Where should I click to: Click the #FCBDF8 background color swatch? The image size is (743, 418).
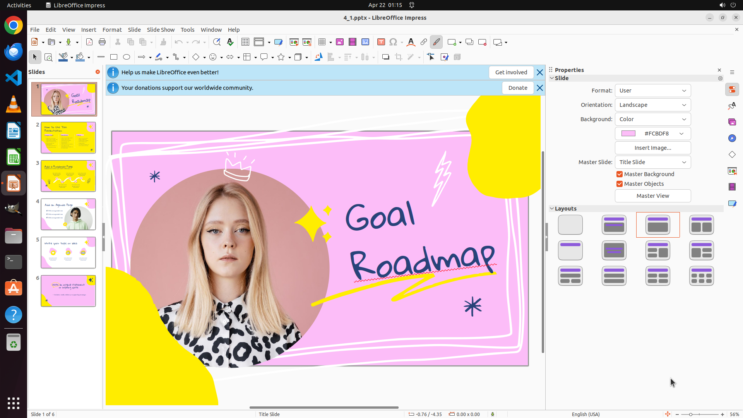628,134
